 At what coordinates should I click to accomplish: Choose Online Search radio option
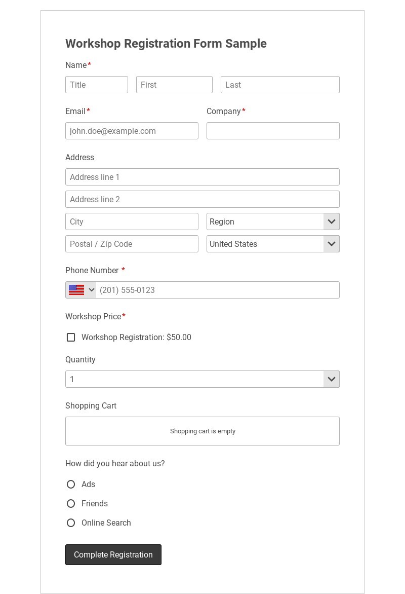pyautogui.click(x=71, y=523)
